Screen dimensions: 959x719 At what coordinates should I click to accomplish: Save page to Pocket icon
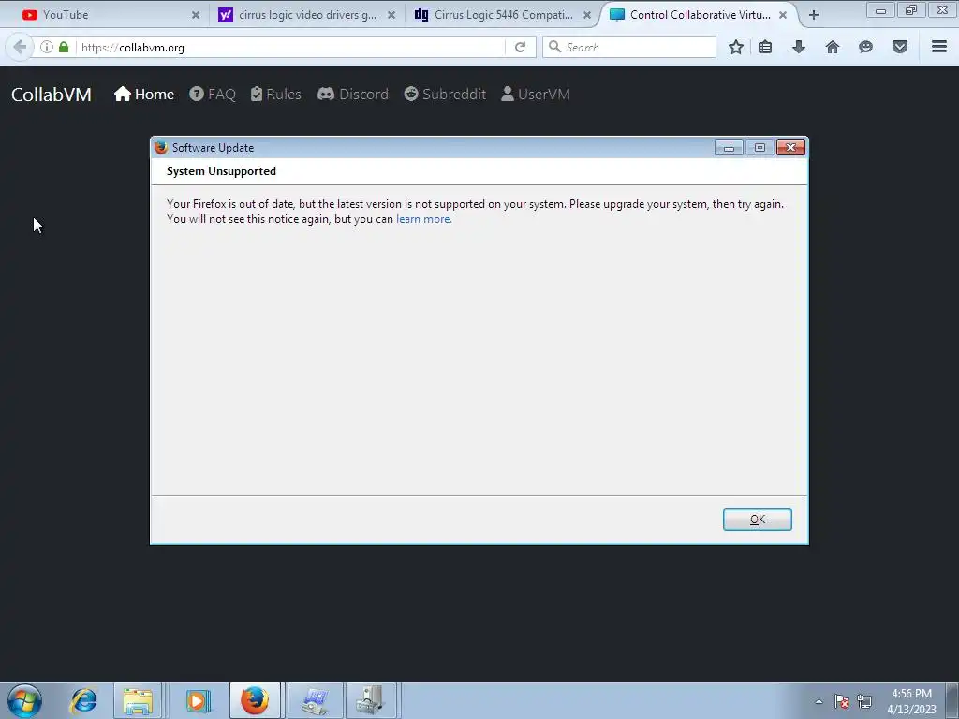click(900, 47)
